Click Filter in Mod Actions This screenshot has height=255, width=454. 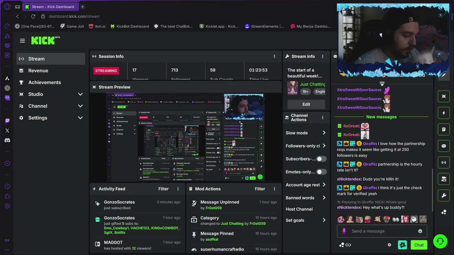[x=260, y=189]
